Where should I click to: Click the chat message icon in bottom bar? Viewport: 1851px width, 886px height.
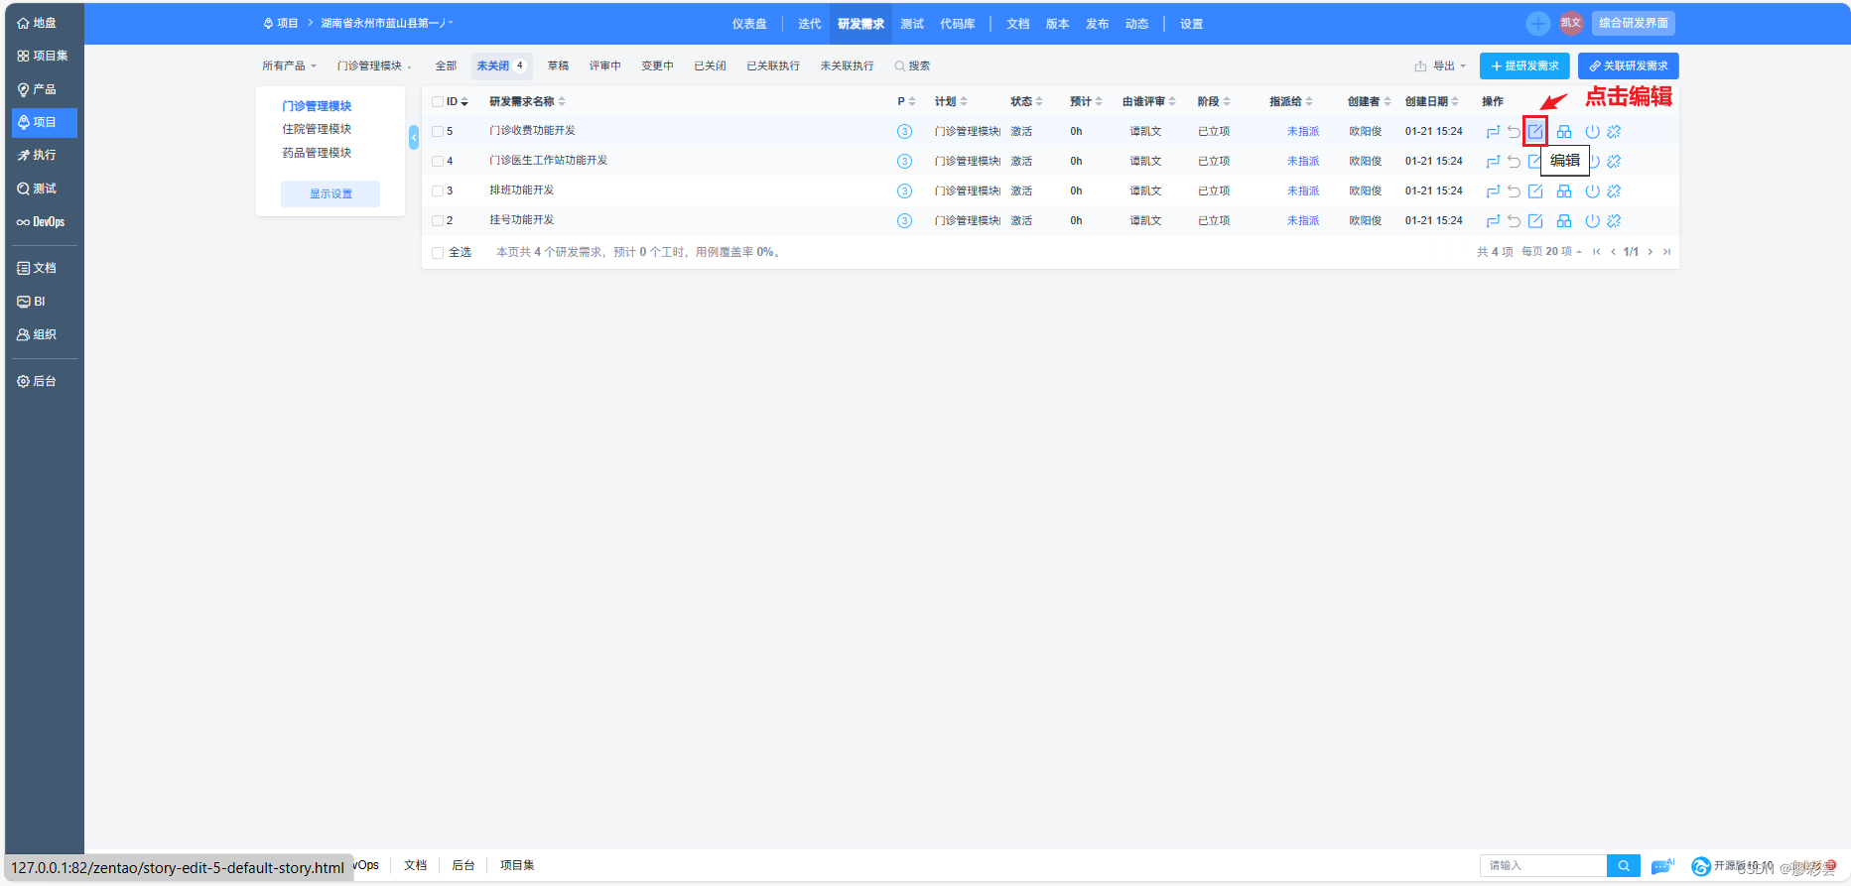[x=1661, y=867]
